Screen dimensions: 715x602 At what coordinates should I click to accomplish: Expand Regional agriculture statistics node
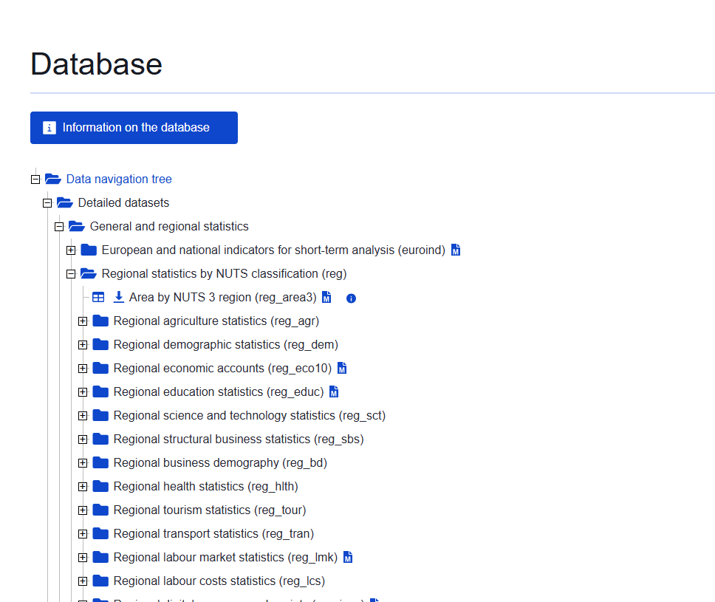(83, 321)
